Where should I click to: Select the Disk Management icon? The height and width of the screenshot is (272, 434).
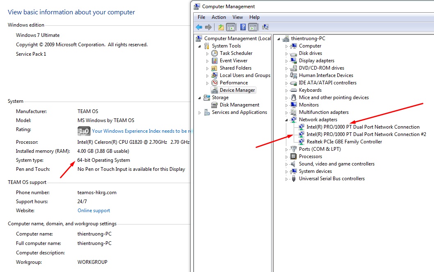click(x=215, y=105)
